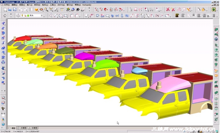Select the Rectangle drawing tool
The image size is (220, 133).
[x=65, y=16]
